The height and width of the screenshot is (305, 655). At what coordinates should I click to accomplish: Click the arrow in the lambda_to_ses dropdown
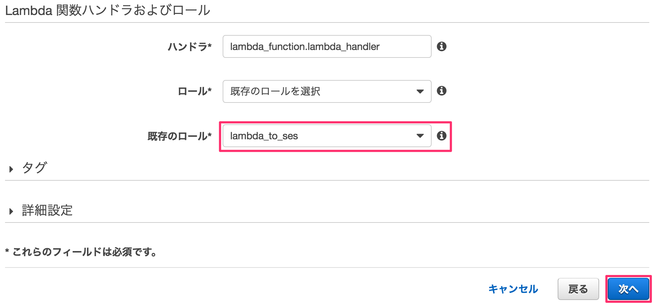(420, 136)
